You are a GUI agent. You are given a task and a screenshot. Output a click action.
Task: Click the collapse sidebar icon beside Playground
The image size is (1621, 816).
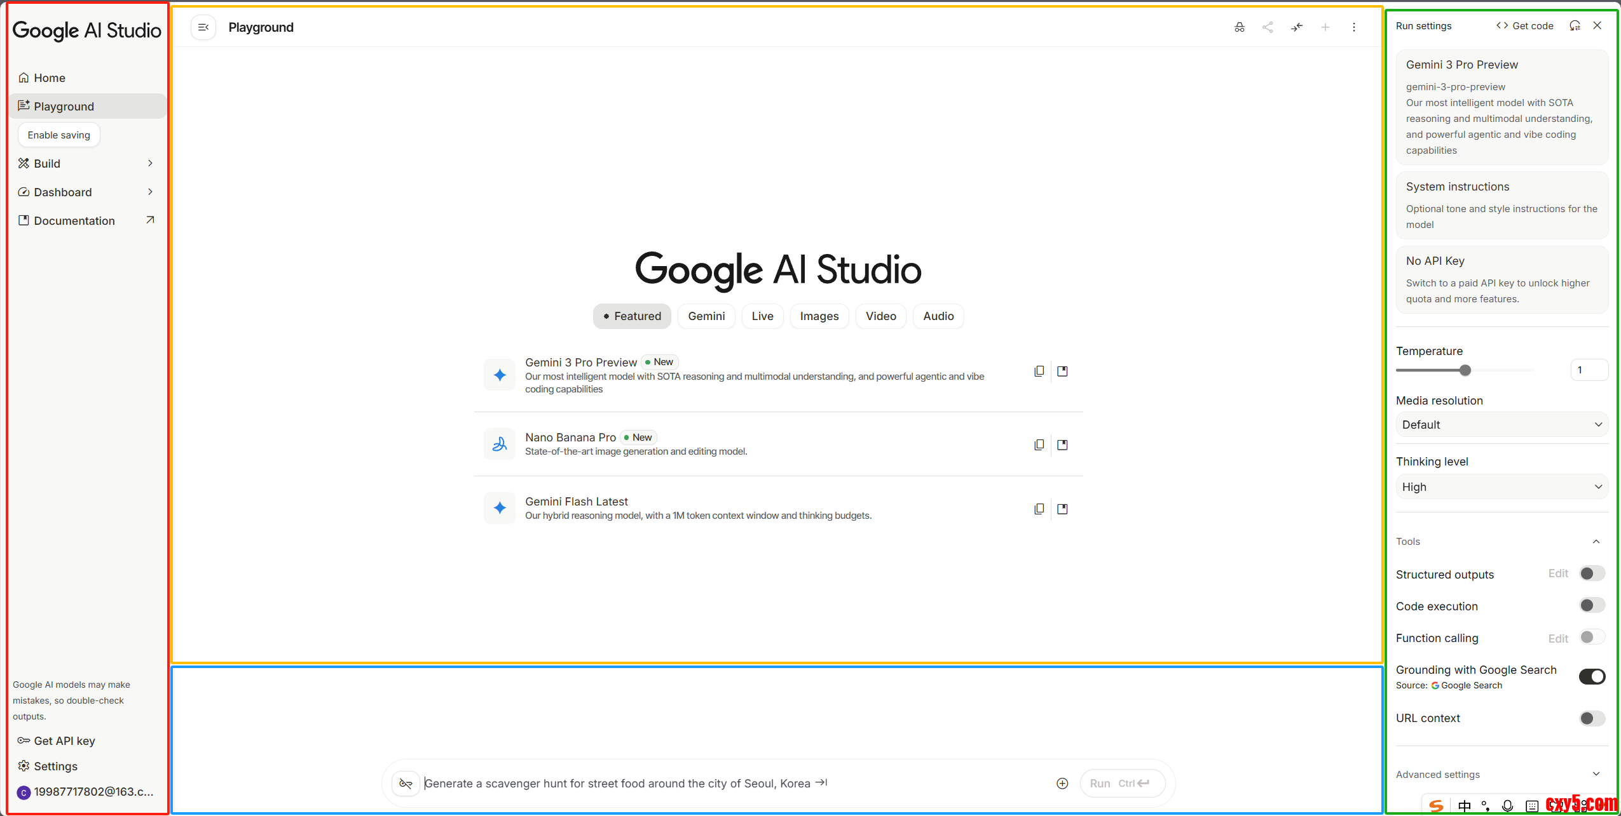click(203, 27)
